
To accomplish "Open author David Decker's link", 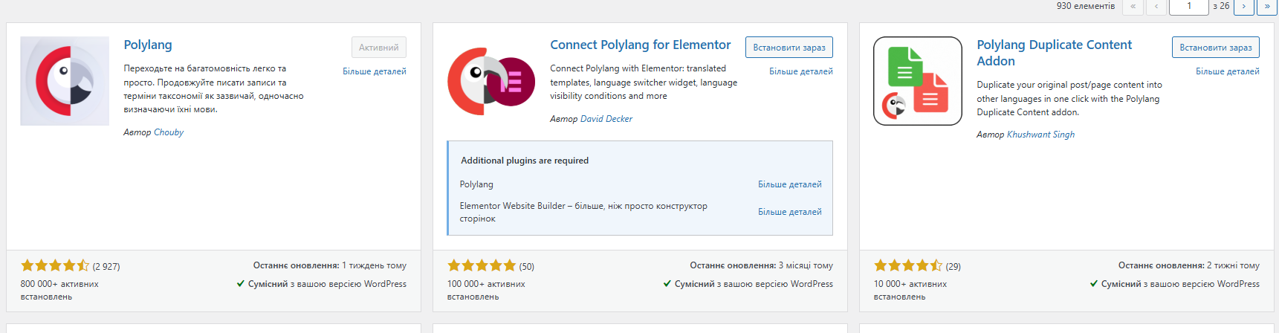I will pos(606,119).
